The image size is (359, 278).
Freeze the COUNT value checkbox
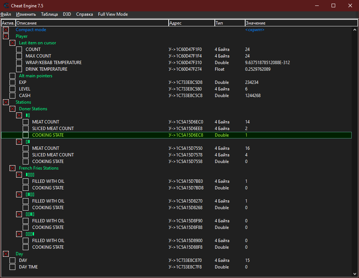coord(19,49)
